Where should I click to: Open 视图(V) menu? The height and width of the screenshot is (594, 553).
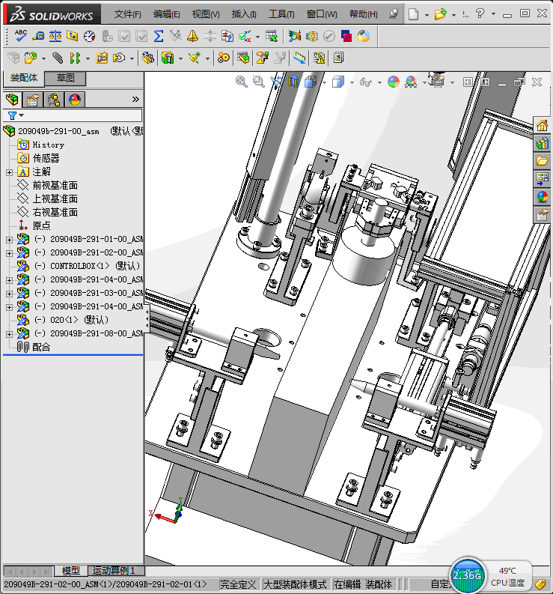tap(206, 14)
